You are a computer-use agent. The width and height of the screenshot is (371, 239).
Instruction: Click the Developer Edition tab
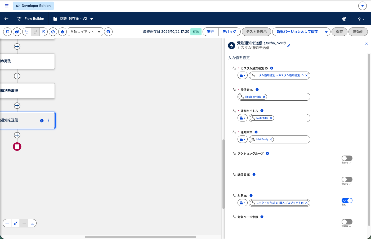coord(33,6)
